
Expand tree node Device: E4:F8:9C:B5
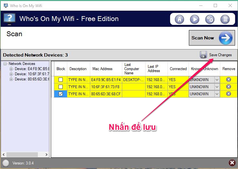11,69
